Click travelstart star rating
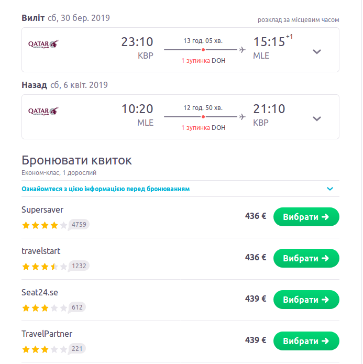Image resolution: width=363 pixels, height=364 pixels. click(x=45, y=267)
